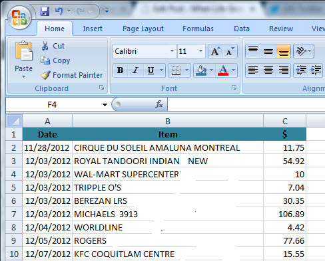
Task: Align text left
Action: coord(253,70)
